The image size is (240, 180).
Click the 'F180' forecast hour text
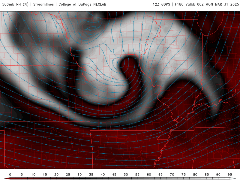[x=179, y=4]
